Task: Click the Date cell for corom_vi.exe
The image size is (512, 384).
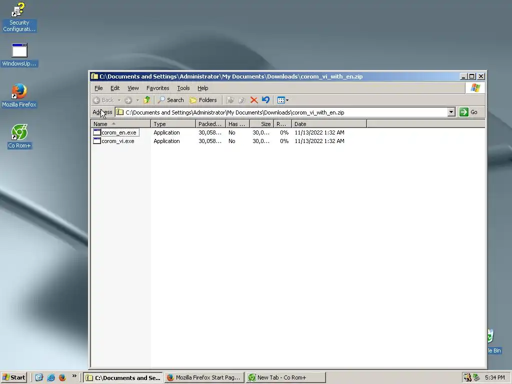Action: 319,141
